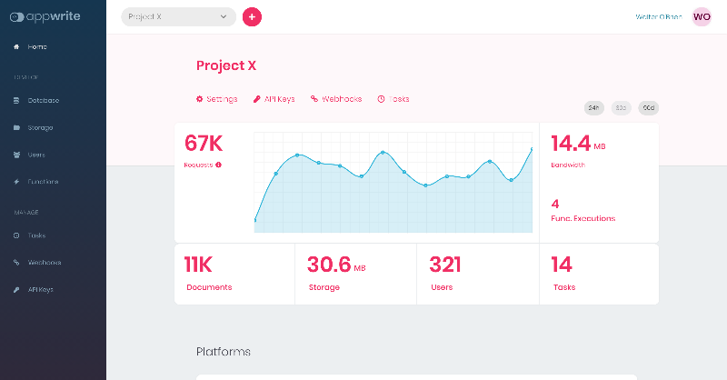Open Webhooks in sidebar

pos(45,263)
